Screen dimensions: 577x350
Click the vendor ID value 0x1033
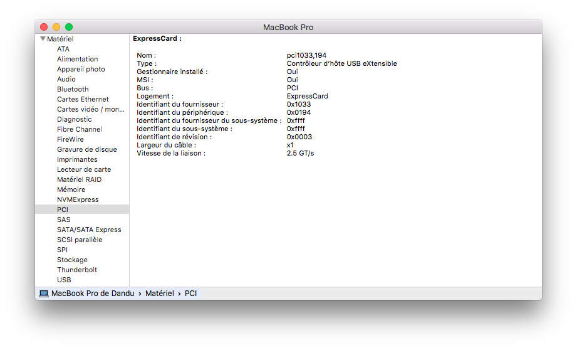click(299, 104)
